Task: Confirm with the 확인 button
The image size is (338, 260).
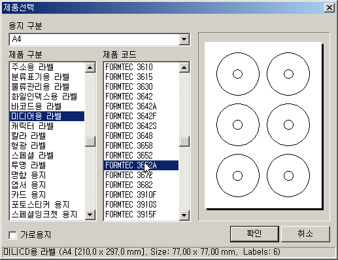Action: 254,234
